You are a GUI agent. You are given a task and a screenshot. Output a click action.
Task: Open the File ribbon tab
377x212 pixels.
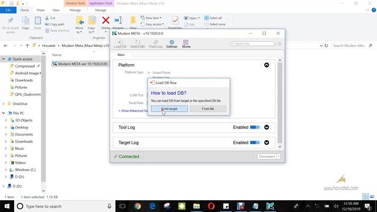pos(8,10)
